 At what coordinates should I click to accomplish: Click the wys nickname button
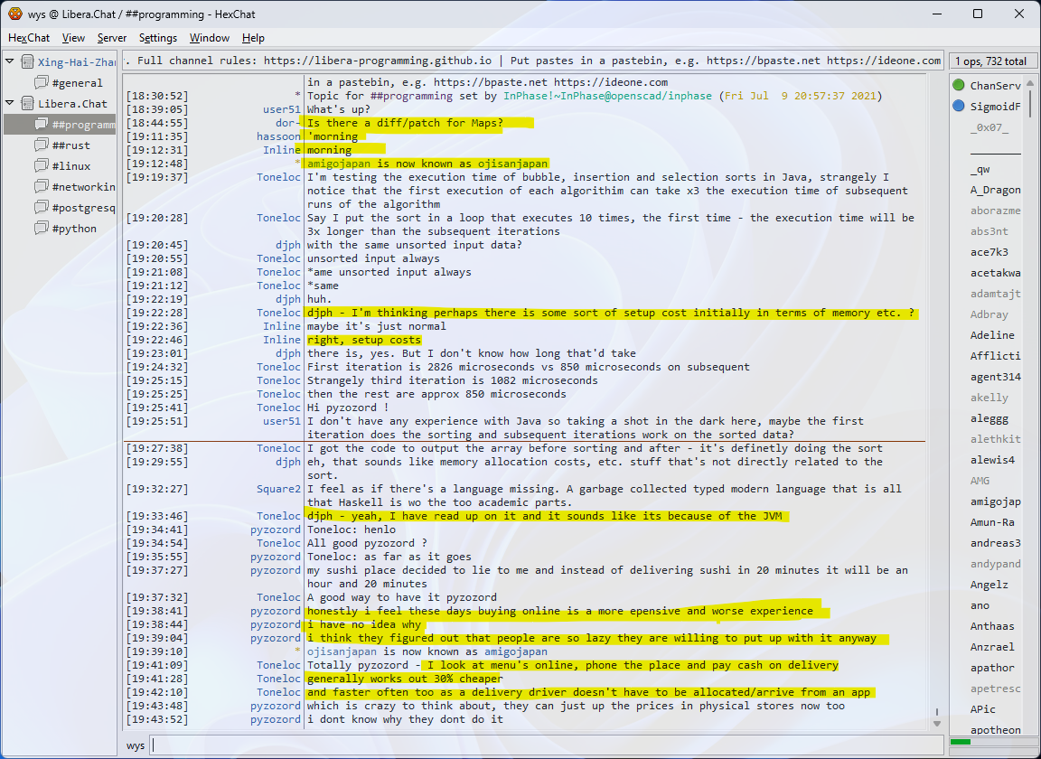tap(136, 745)
